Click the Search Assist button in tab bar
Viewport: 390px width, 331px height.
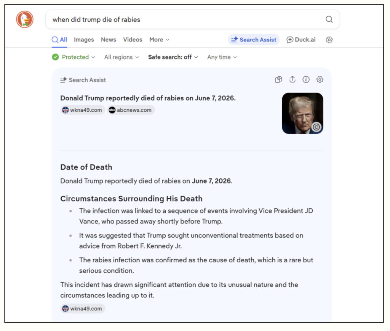[254, 40]
